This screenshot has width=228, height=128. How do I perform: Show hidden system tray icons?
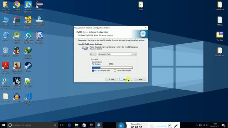tap(197, 125)
